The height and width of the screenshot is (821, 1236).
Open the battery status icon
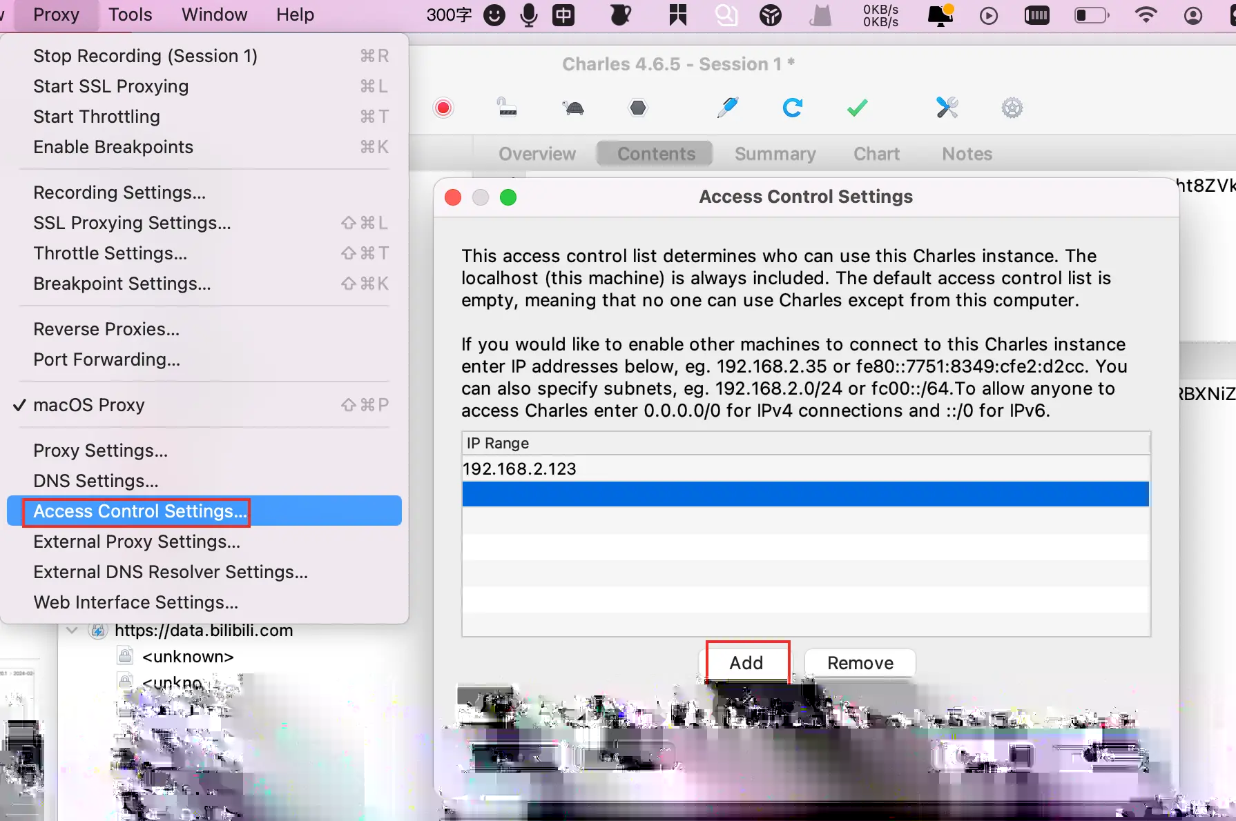(1092, 15)
